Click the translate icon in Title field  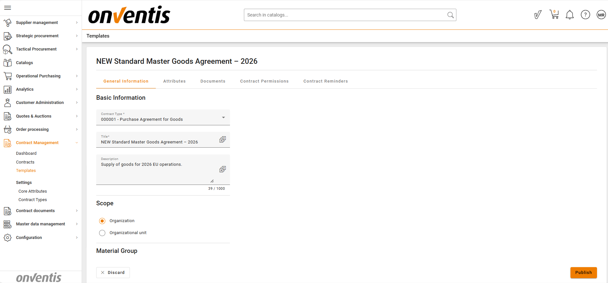[x=223, y=140]
